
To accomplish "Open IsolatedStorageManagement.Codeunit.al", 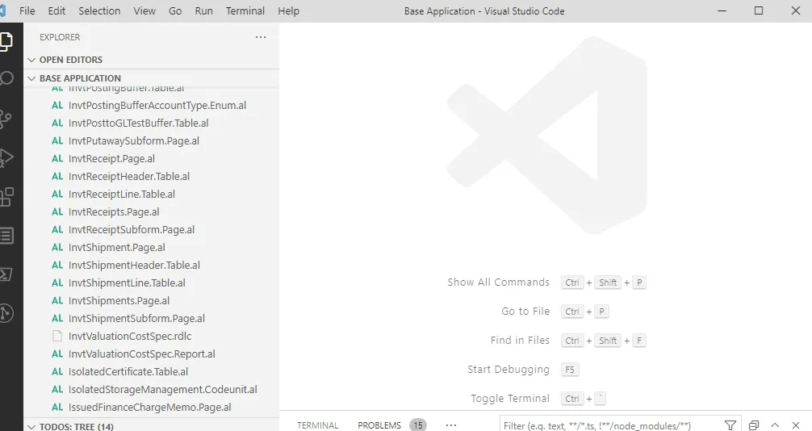I will [x=162, y=390].
